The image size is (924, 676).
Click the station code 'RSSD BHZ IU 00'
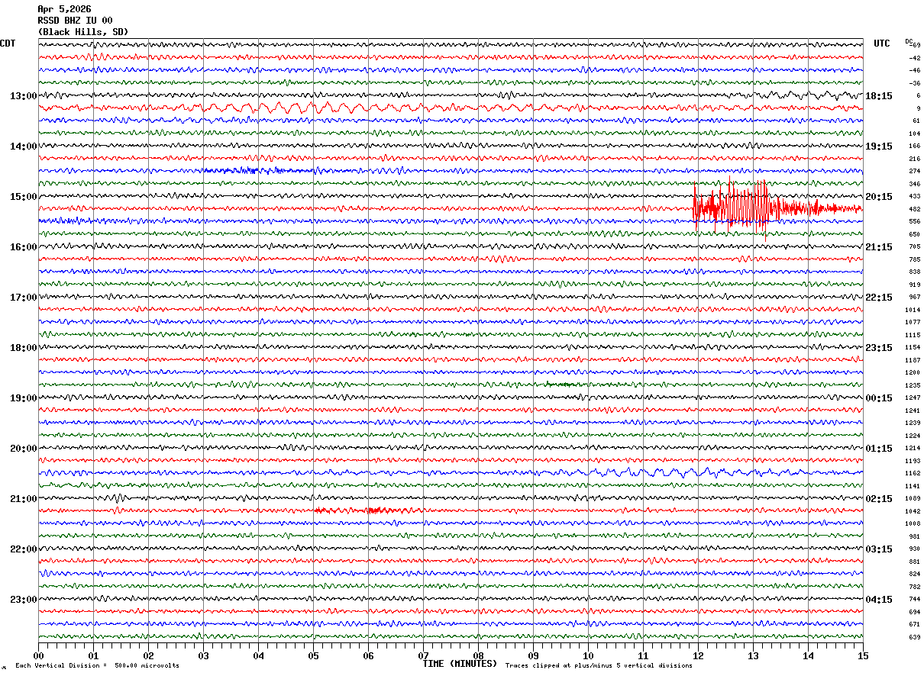pyautogui.click(x=75, y=21)
